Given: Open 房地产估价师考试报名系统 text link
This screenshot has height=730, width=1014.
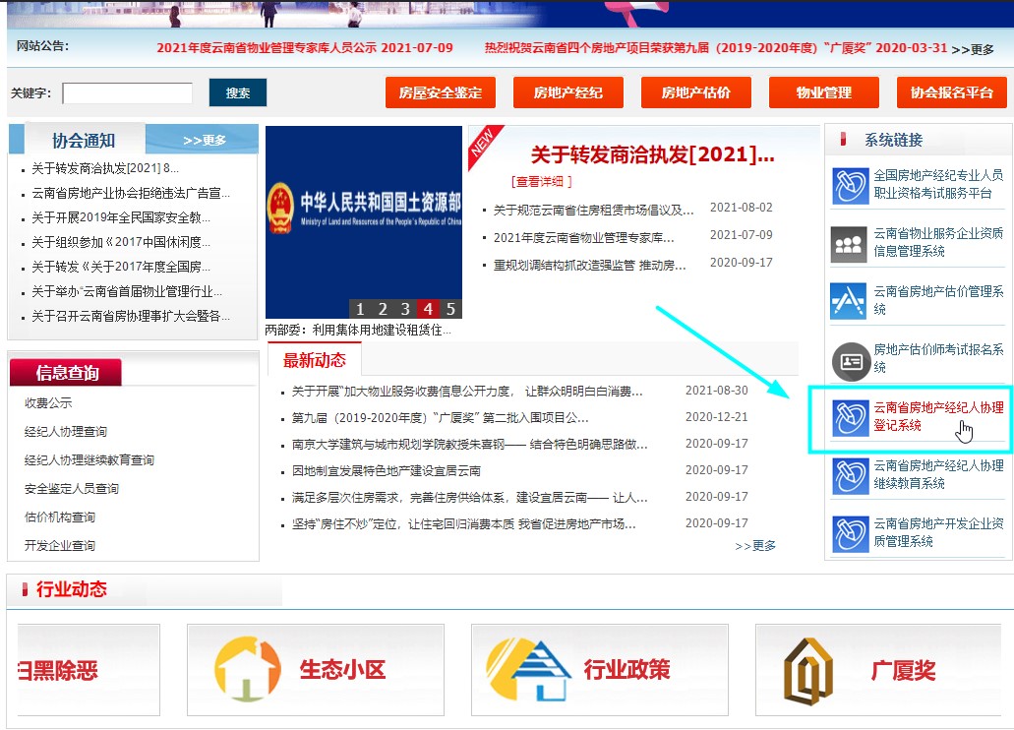Looking at the screenshot, I should click(938, 358).
